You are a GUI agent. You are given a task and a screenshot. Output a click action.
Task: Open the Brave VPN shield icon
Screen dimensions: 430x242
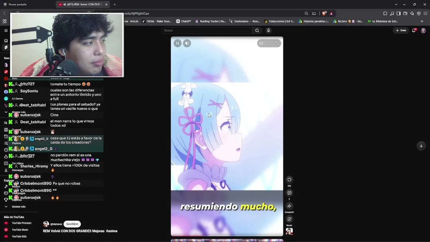click(419, 13)
